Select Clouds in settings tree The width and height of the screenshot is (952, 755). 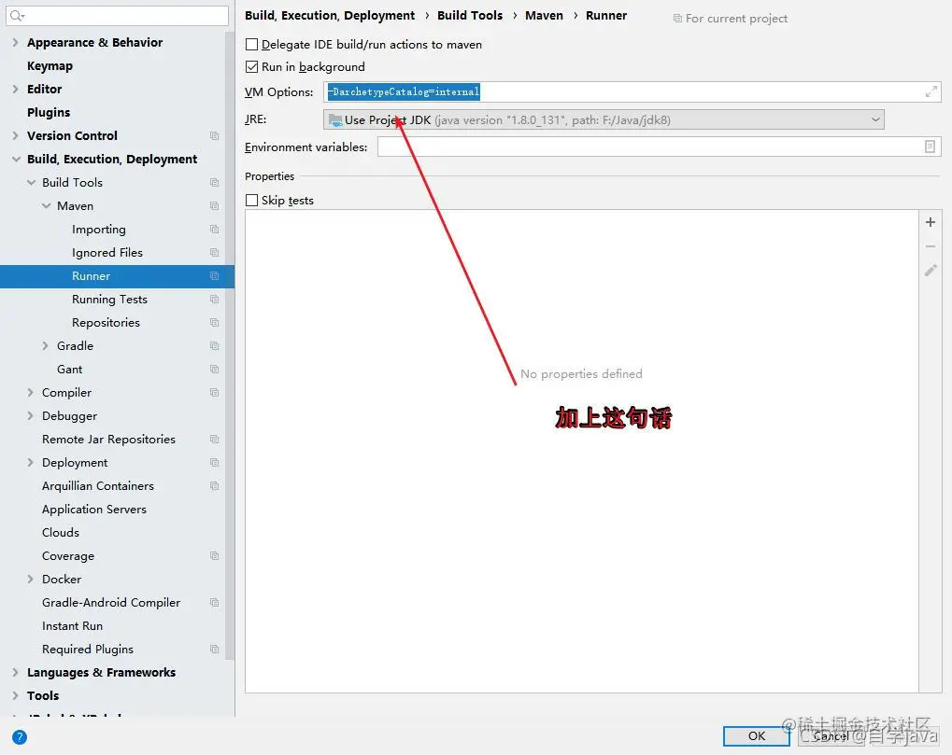pos(61,533)
